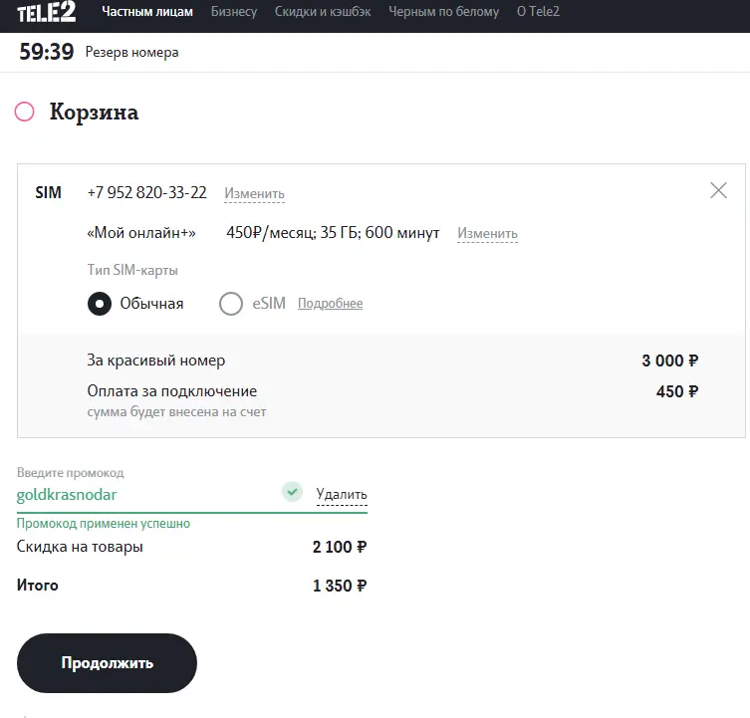Click the 2 100 ₽ discount value
Image resolution: width=750 pixels, height=718 pixels.
(x=339, y=547)
